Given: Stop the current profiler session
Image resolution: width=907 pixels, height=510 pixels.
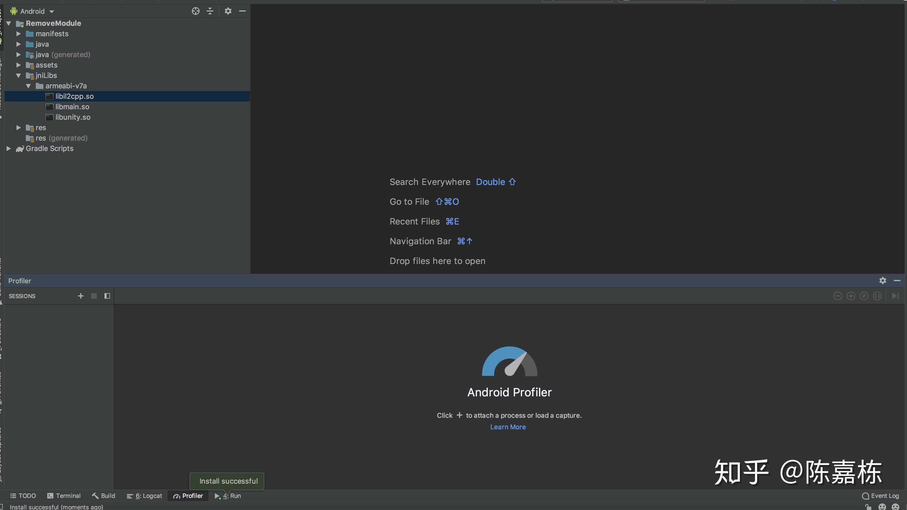Looking at the screenshot, I should pos(94,296).
